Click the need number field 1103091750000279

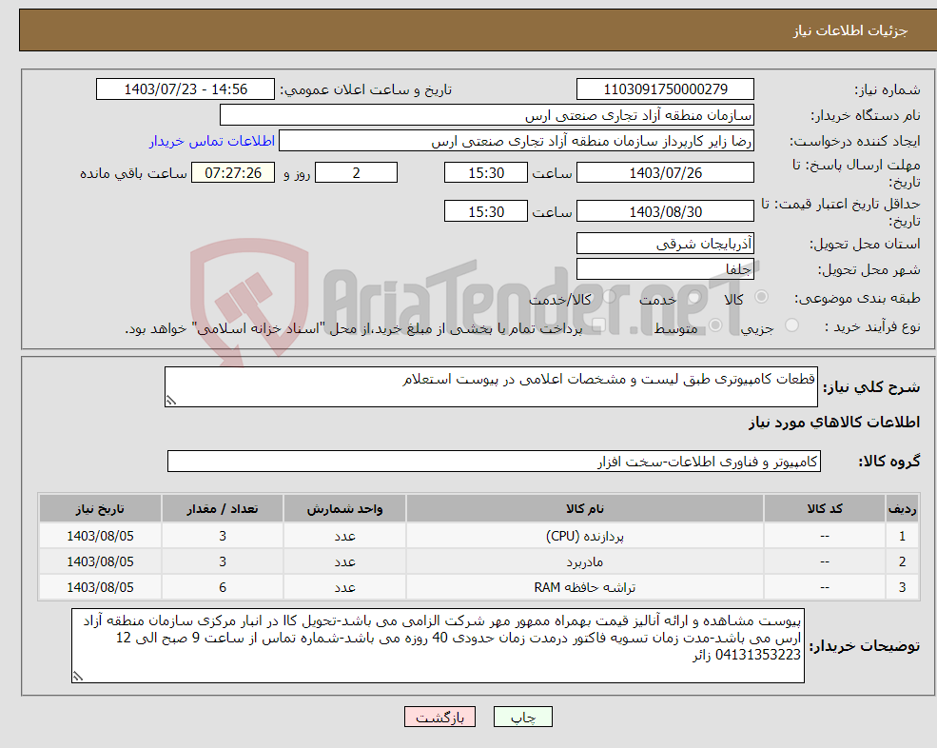665,89
